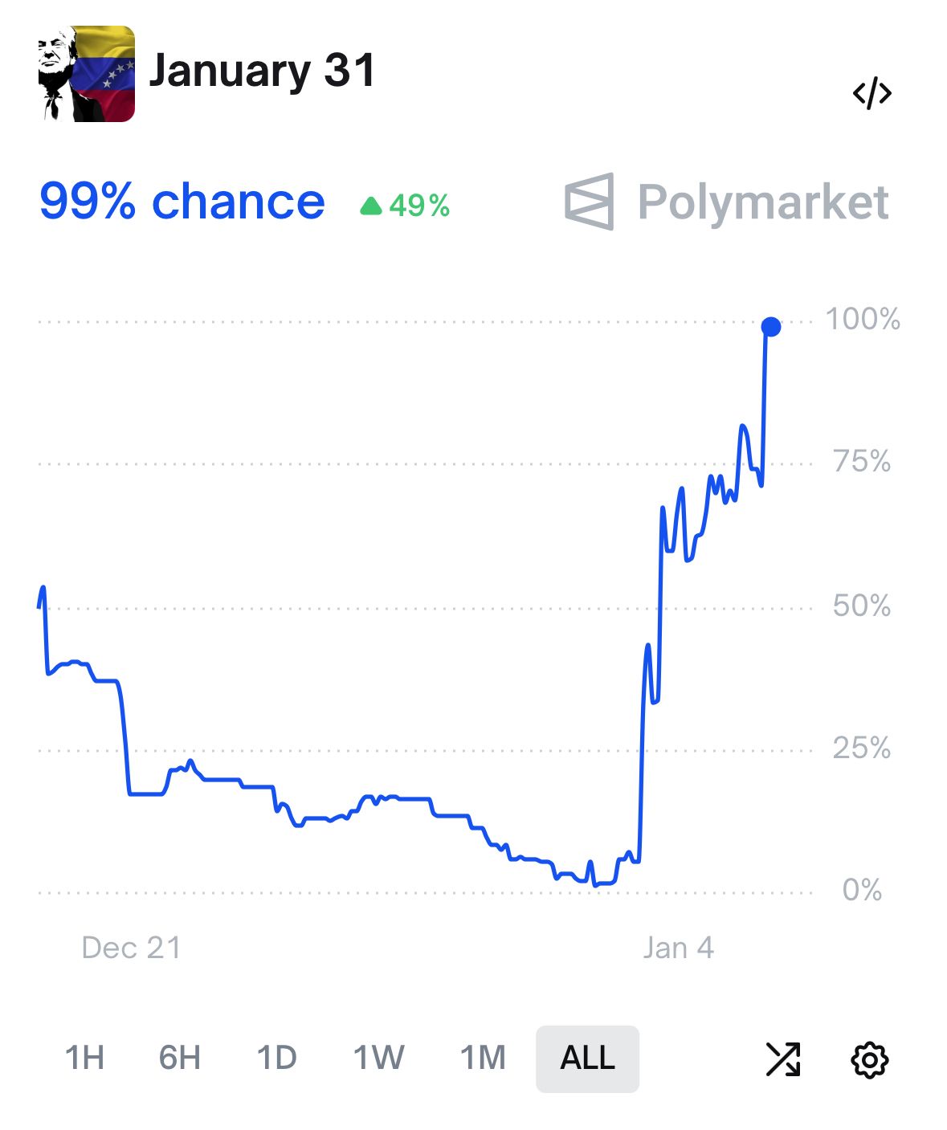Click the Jan 4 axis label
Screen dimensions: 947x1130
(x=678, y=948)
